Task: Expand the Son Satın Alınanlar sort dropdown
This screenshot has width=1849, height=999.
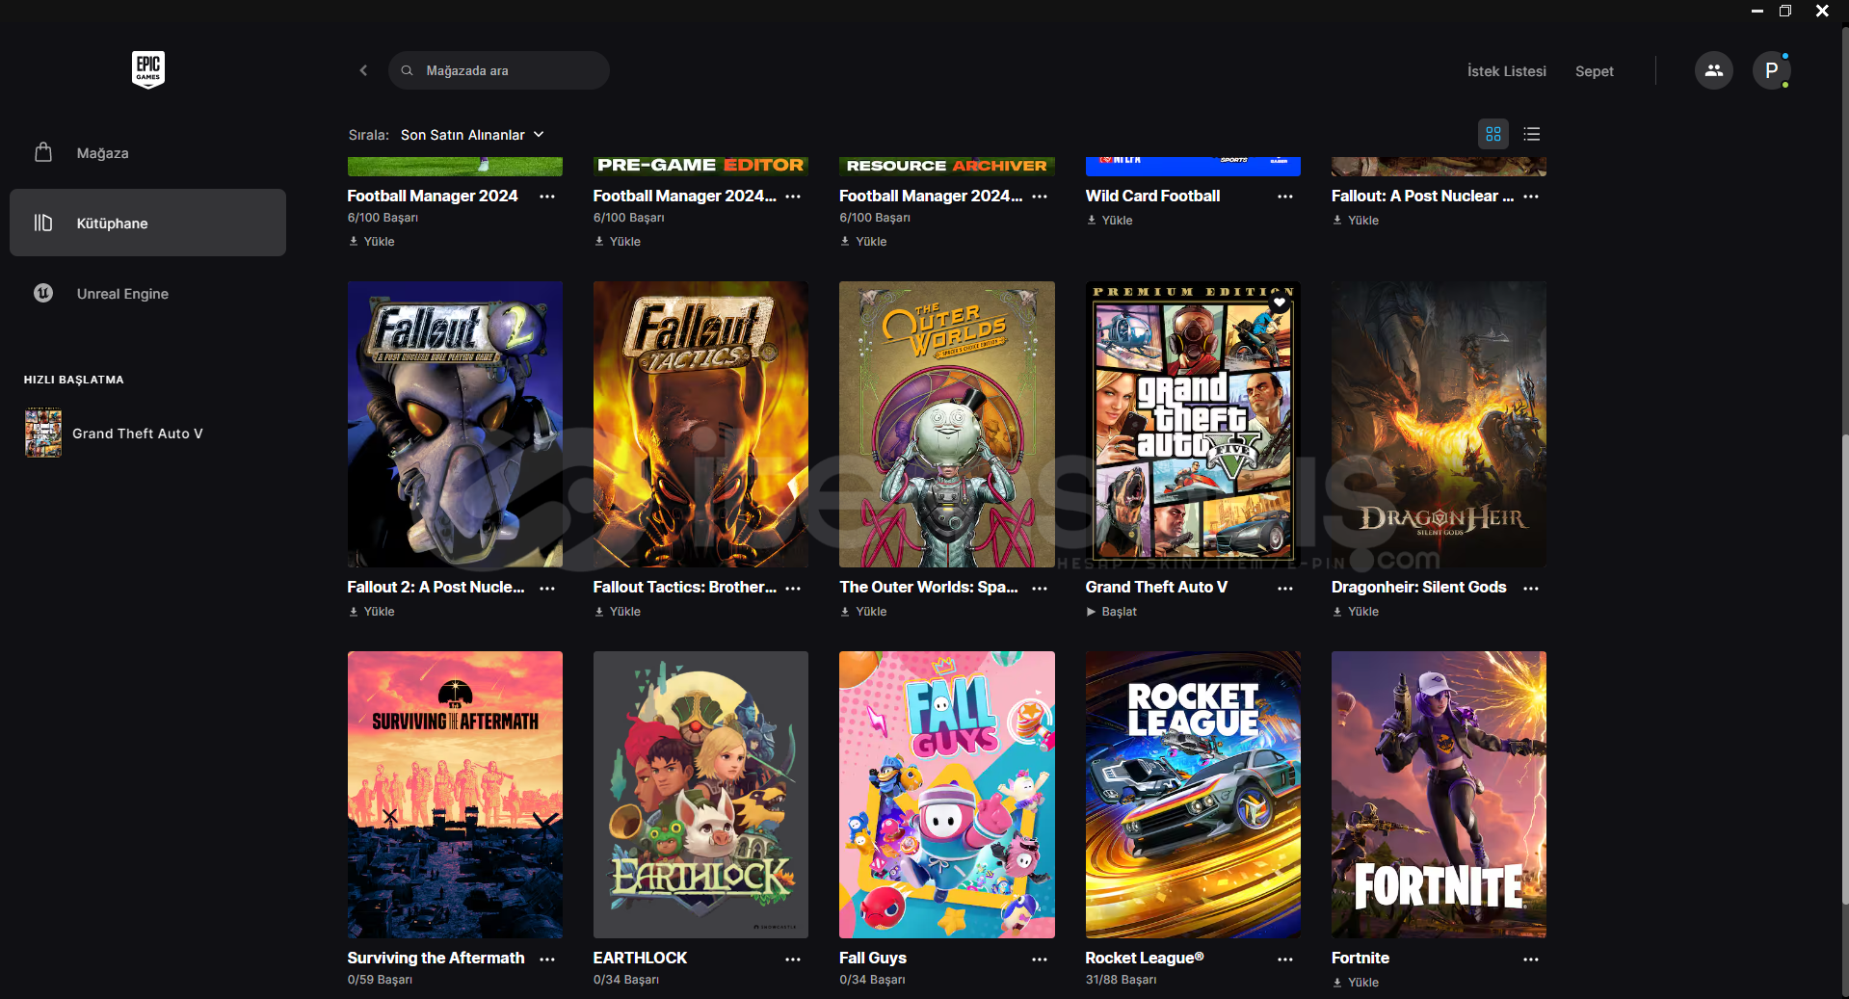Action: [472, 135]
